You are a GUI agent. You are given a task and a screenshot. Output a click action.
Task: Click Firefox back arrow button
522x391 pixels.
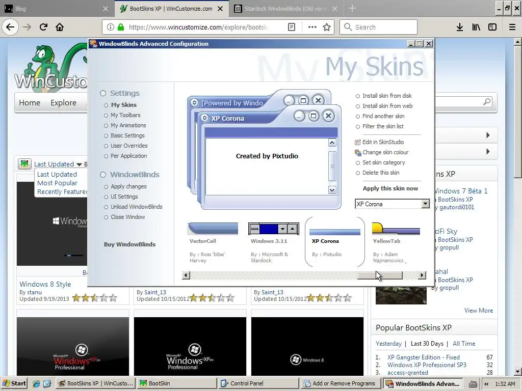click(x=10, y=27)
